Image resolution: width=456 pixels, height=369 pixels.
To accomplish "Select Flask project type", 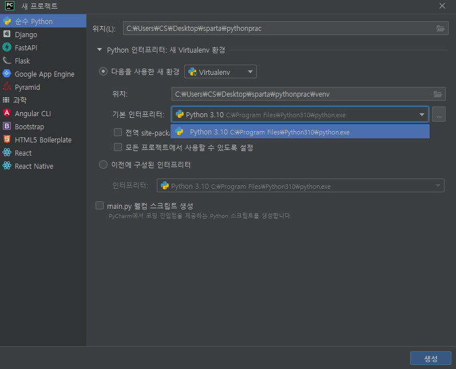I will click(x=43, y=61).
